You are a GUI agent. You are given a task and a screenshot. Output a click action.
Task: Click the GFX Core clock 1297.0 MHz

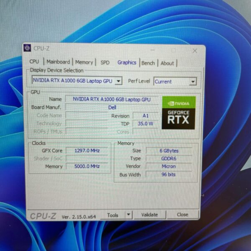[x=87, y=151]
